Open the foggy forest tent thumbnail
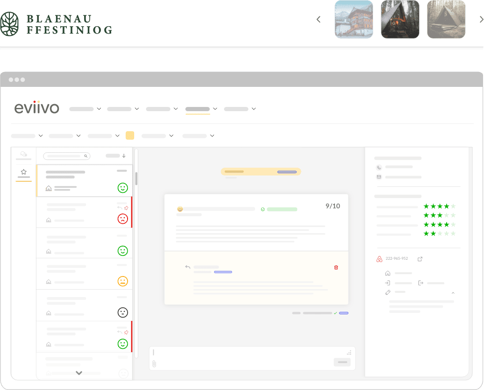Viewport: 484px width, 390px height. [x=446, y=20]
